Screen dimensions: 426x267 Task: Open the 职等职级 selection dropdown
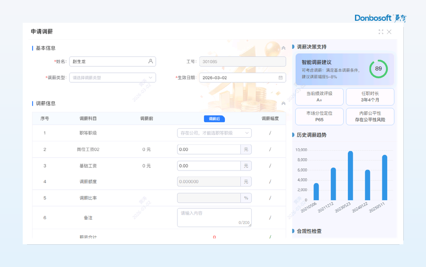coord(214,133)
